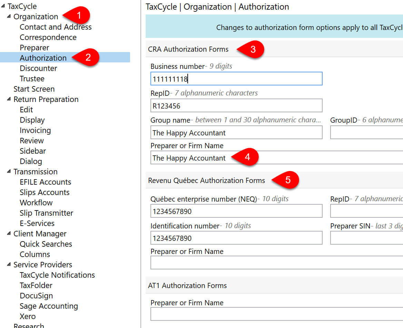403x328 pixels.
Task: Open EFILE Accounts settings
Action: coord(46,182)
